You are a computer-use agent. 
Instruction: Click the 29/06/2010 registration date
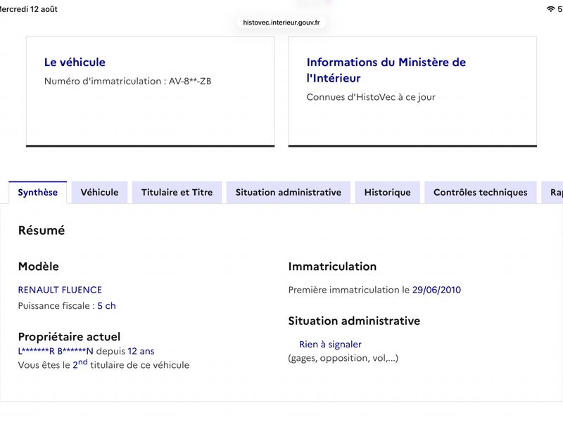coord(436,290)
